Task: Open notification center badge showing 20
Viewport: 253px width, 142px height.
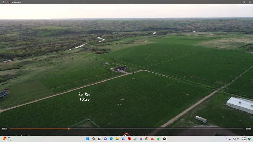Action: pos(249,139)
